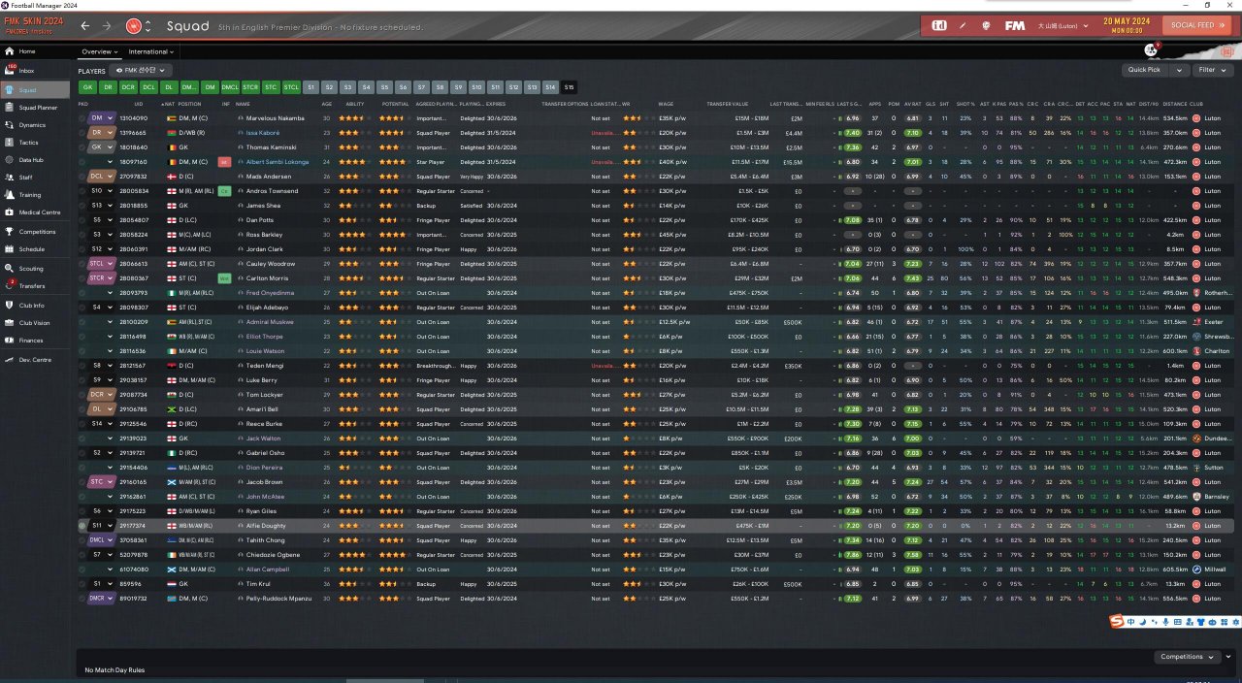Screen dimensions: 1242x683
Task: Click the FM logo in top bar
Action: click(1015, 25)
